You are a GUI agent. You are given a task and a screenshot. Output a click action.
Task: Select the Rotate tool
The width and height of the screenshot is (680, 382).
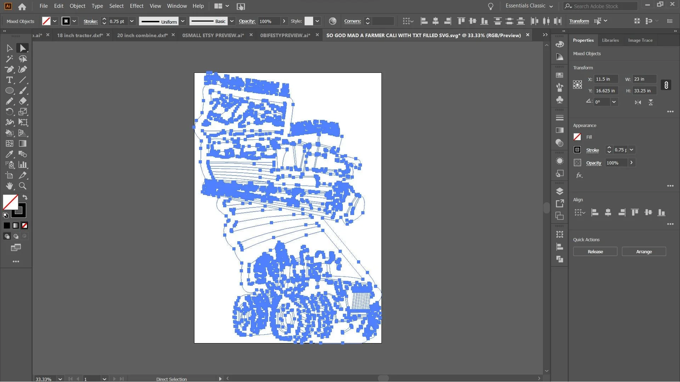pyautogui.click(x=10, y=112)
